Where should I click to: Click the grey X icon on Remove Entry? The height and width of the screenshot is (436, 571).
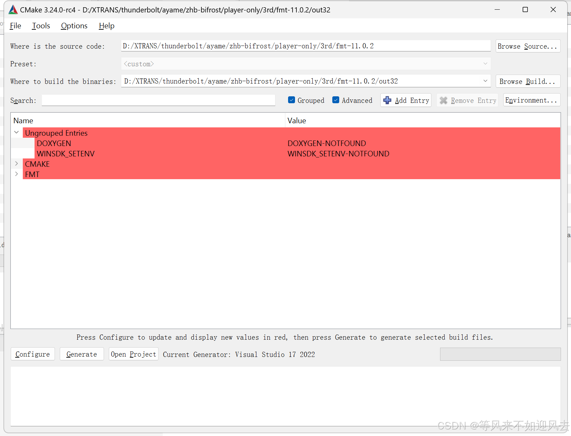(444, 100)
